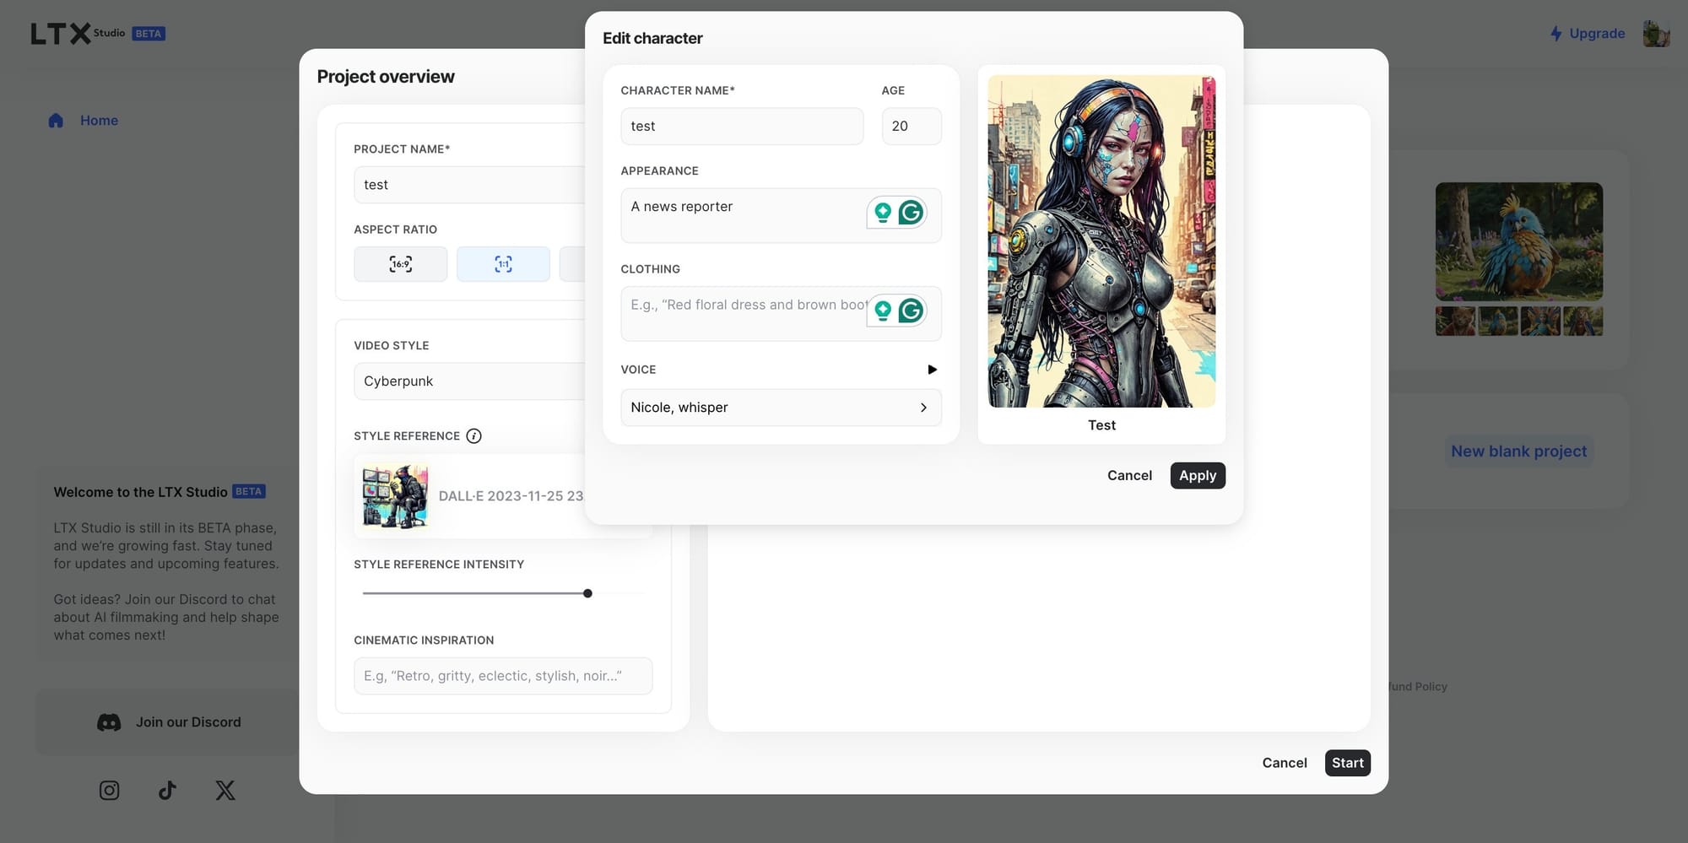This screenshot has height=843, width=1688.
Task: Click the Grammarly icon in Appearance field
Action: pos(911,212)
